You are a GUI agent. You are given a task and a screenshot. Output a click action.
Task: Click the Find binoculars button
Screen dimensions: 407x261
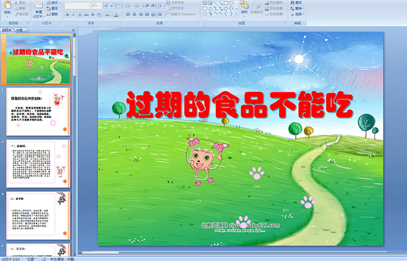(x=297, y=2)
